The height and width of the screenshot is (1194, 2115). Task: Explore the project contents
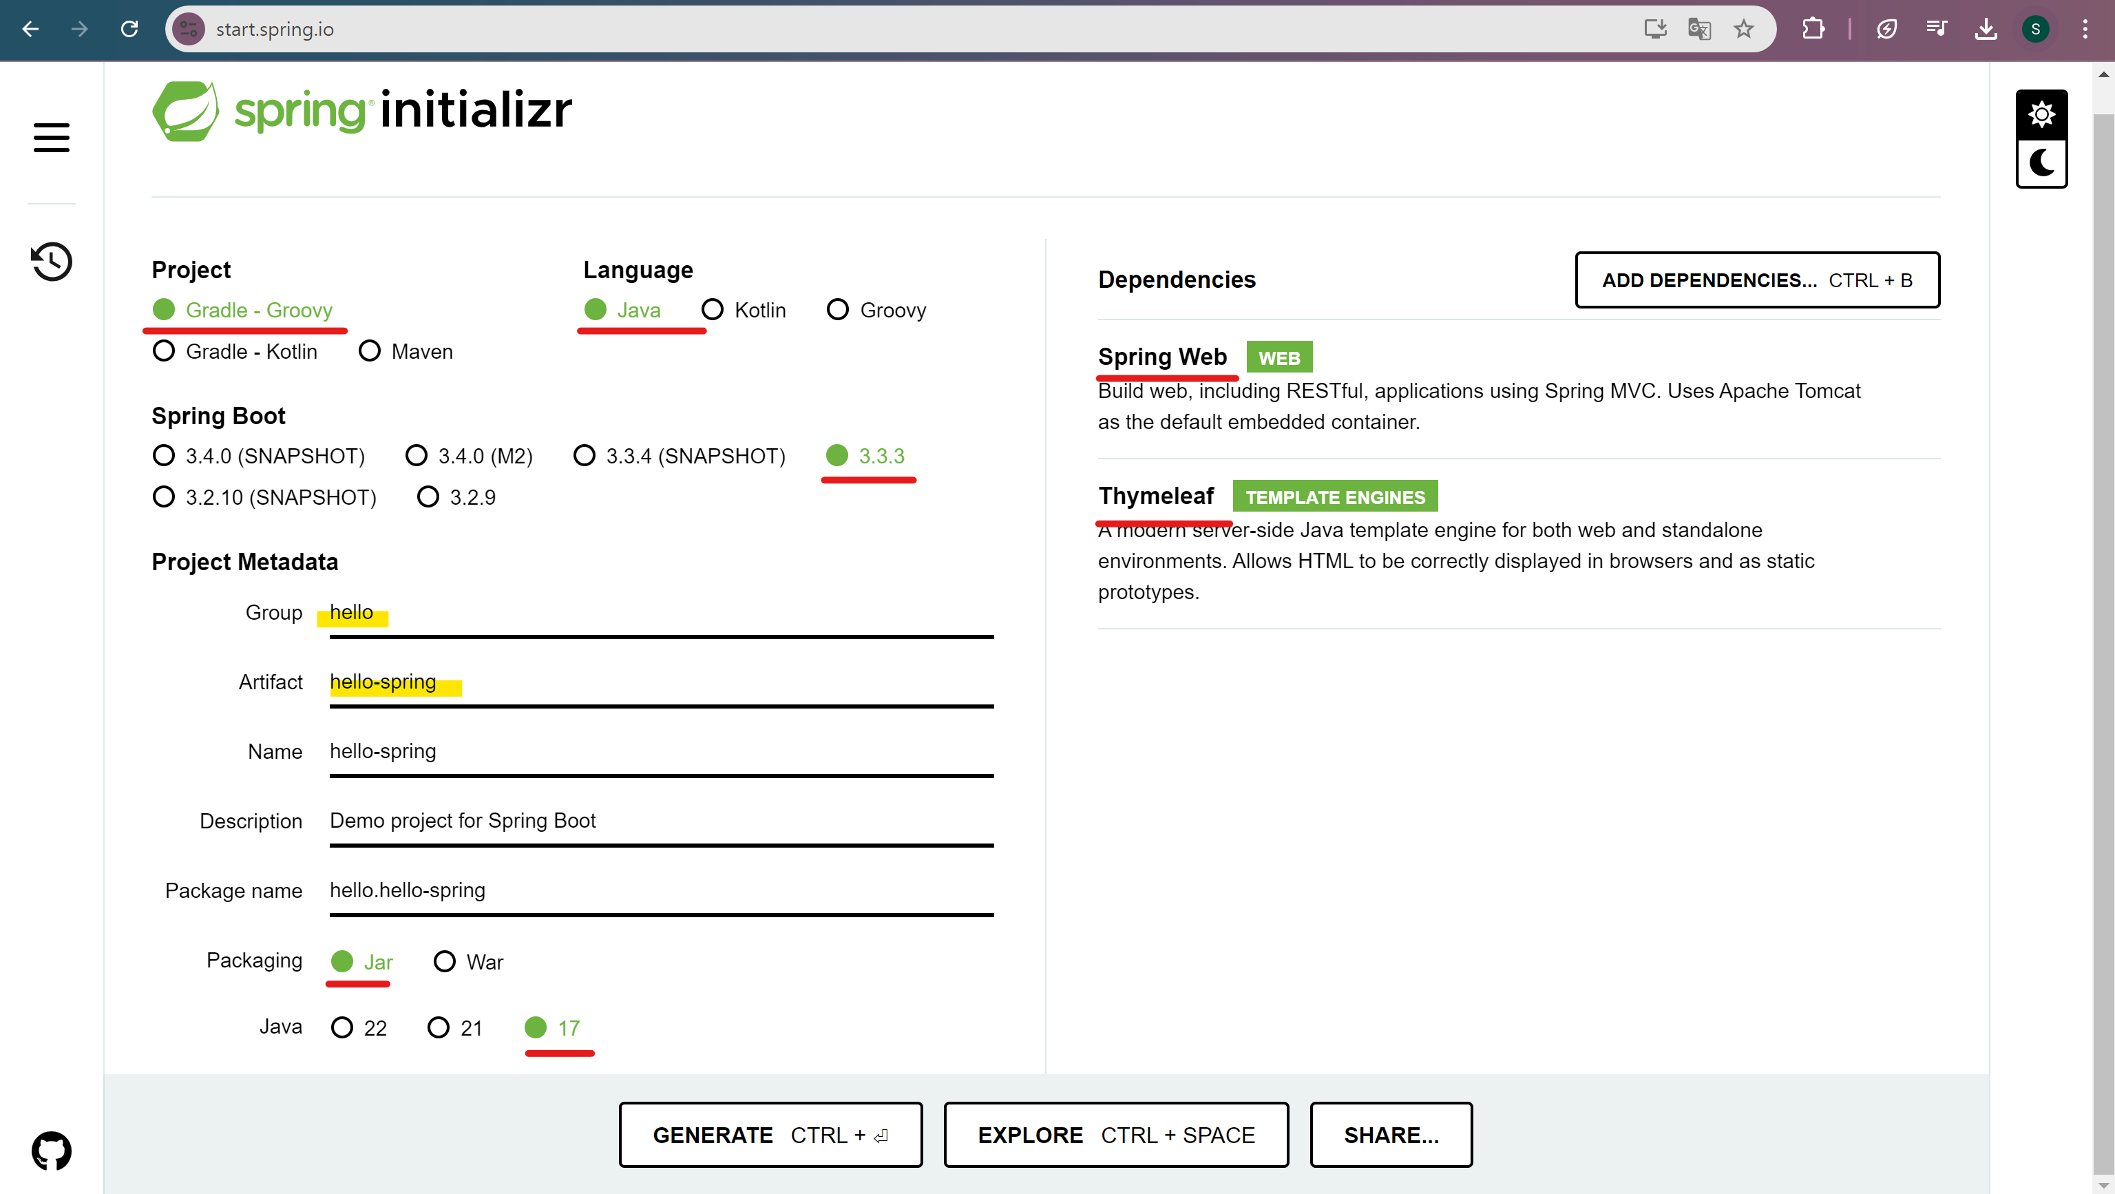(1116, 1134)
